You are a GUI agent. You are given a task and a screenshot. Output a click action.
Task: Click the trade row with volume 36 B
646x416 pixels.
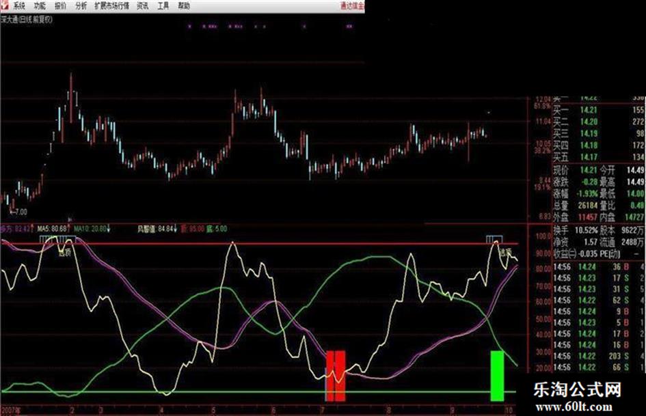coord(599,267)
